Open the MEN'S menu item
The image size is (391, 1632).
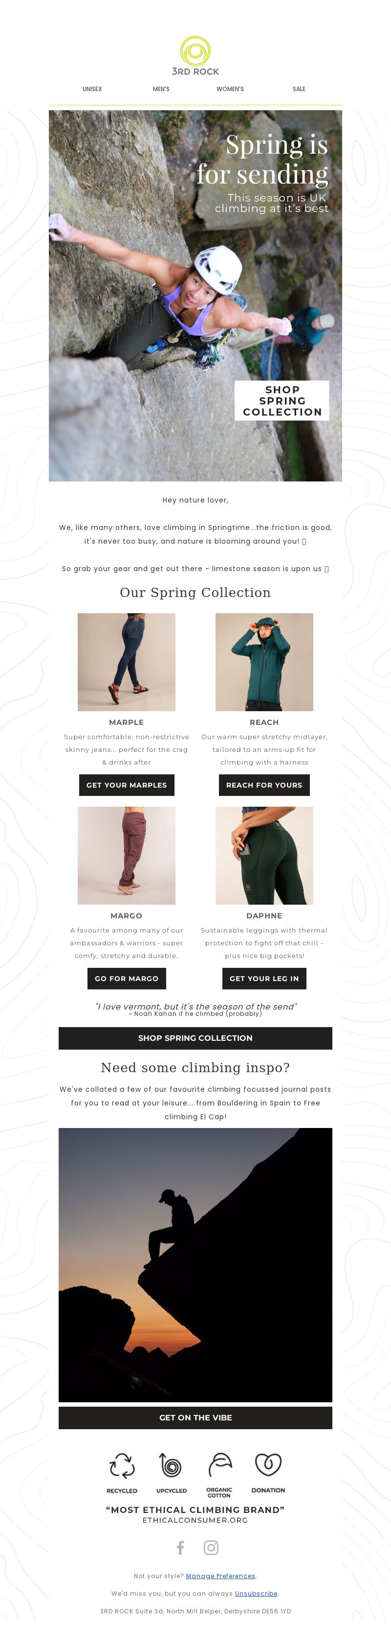pyautogui.click(x=161, y=89)
